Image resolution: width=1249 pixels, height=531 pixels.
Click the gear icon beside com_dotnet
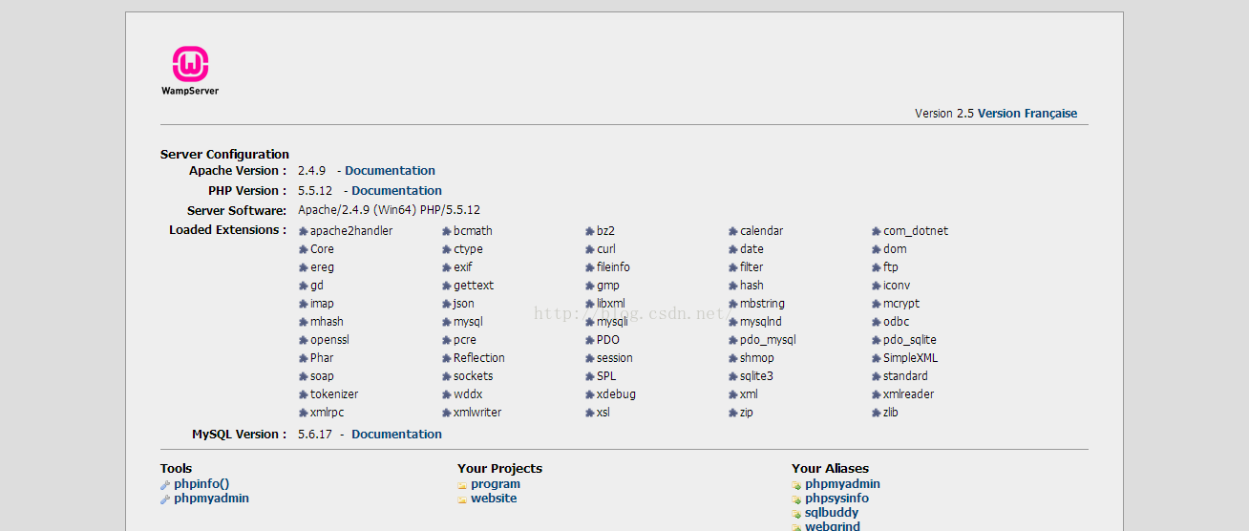876,231
